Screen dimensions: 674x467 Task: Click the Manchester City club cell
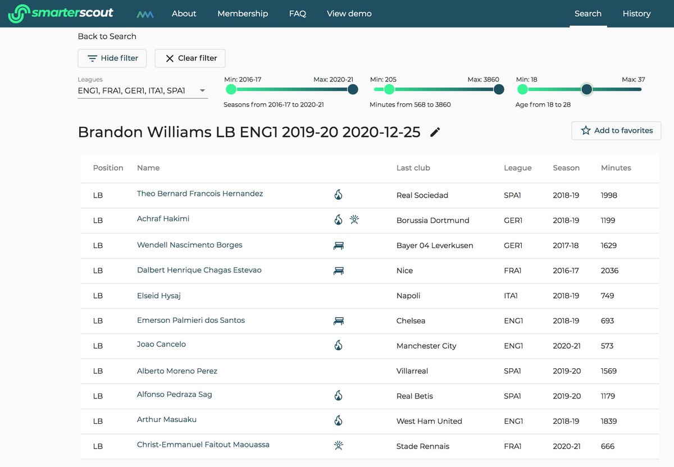(x=426, y=346)
